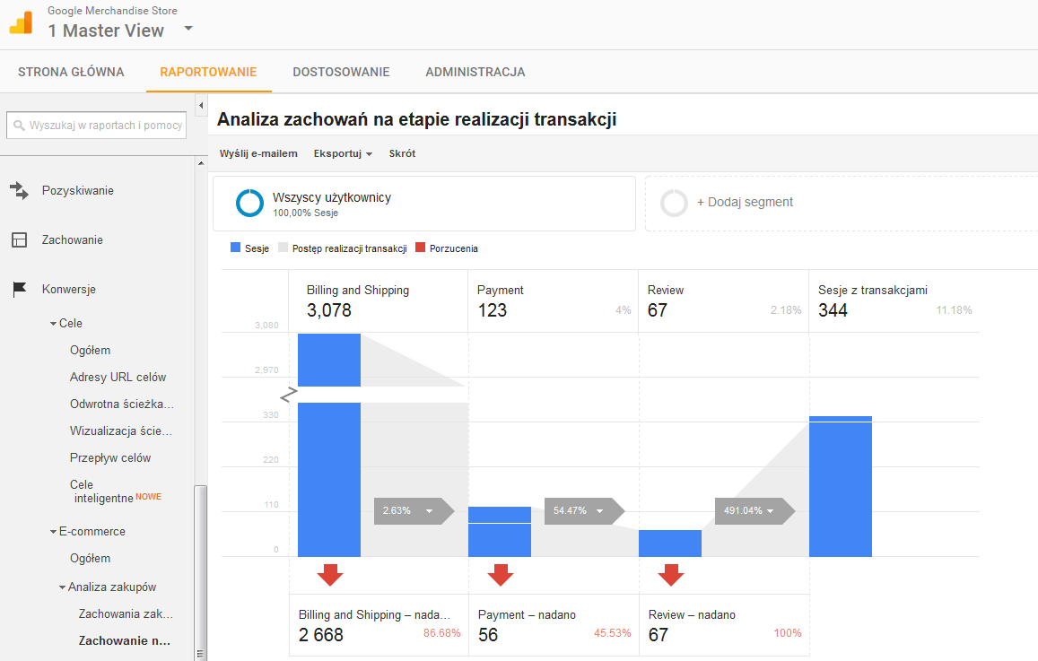1038x661 pixels.
Task: Collapse the sidebar with the arrow toggle
Action: (x=201, y=105)
